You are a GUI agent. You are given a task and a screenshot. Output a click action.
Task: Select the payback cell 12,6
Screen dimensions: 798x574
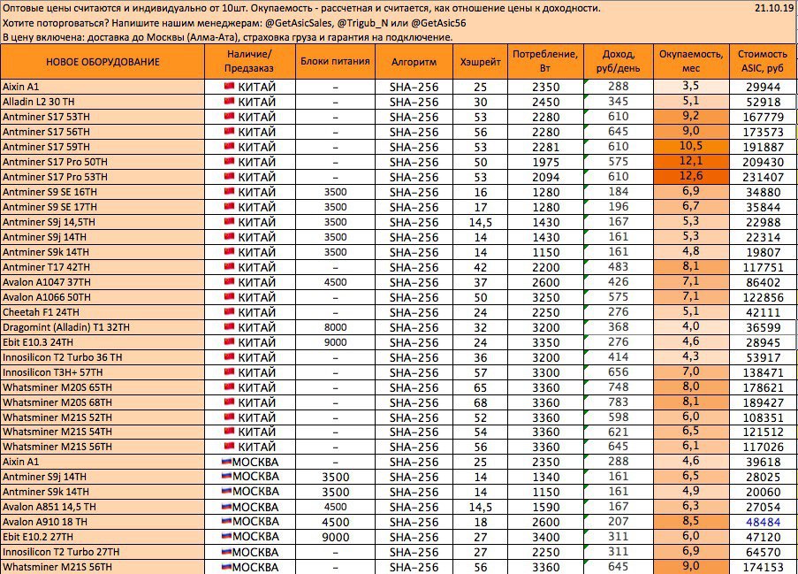691,177
